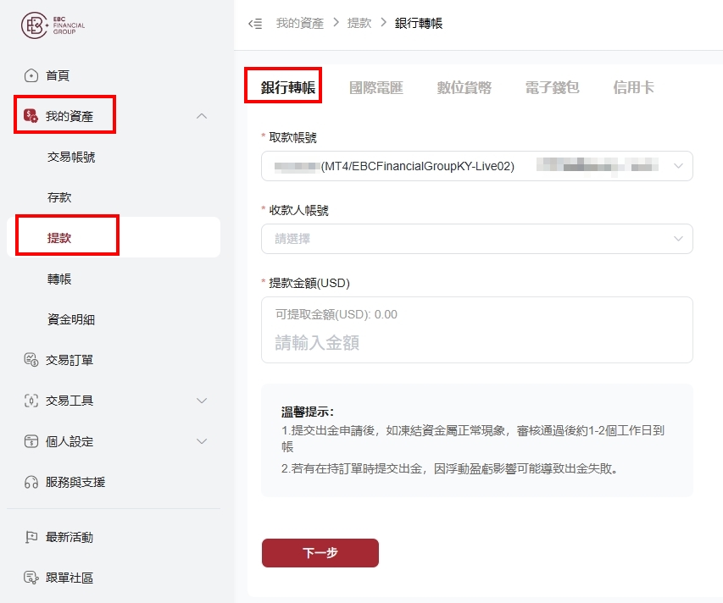The width and height of the screenshot is (723, 603).
Task: Click the 最新活動 flag icon
Action: click(x=31, y=537)
